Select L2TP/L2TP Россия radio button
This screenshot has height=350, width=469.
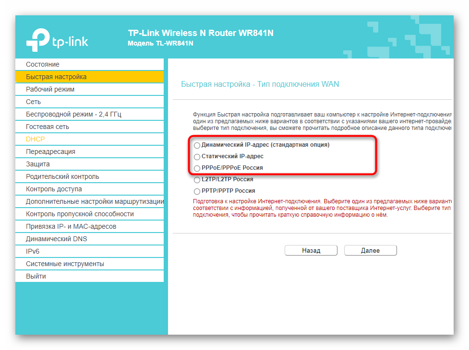tap(197, 180)
